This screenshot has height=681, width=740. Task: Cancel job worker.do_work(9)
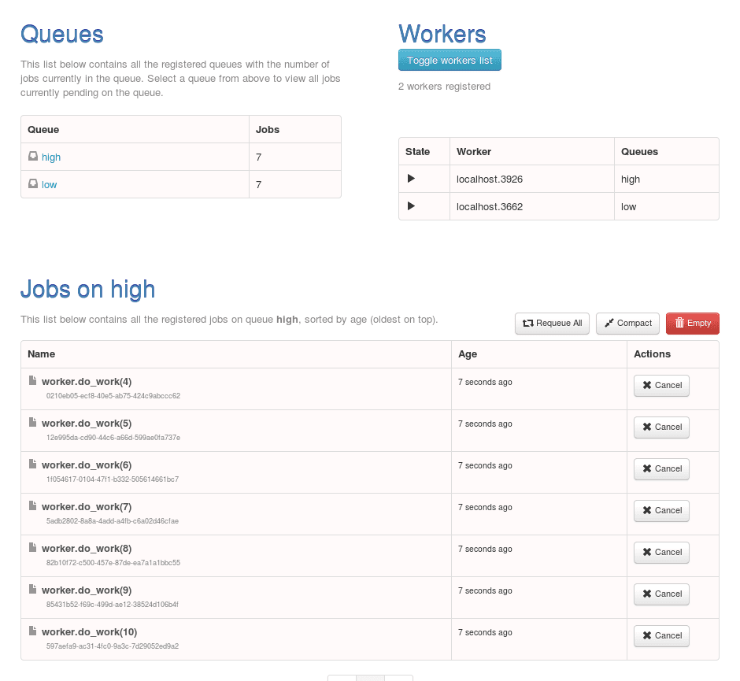661,594
